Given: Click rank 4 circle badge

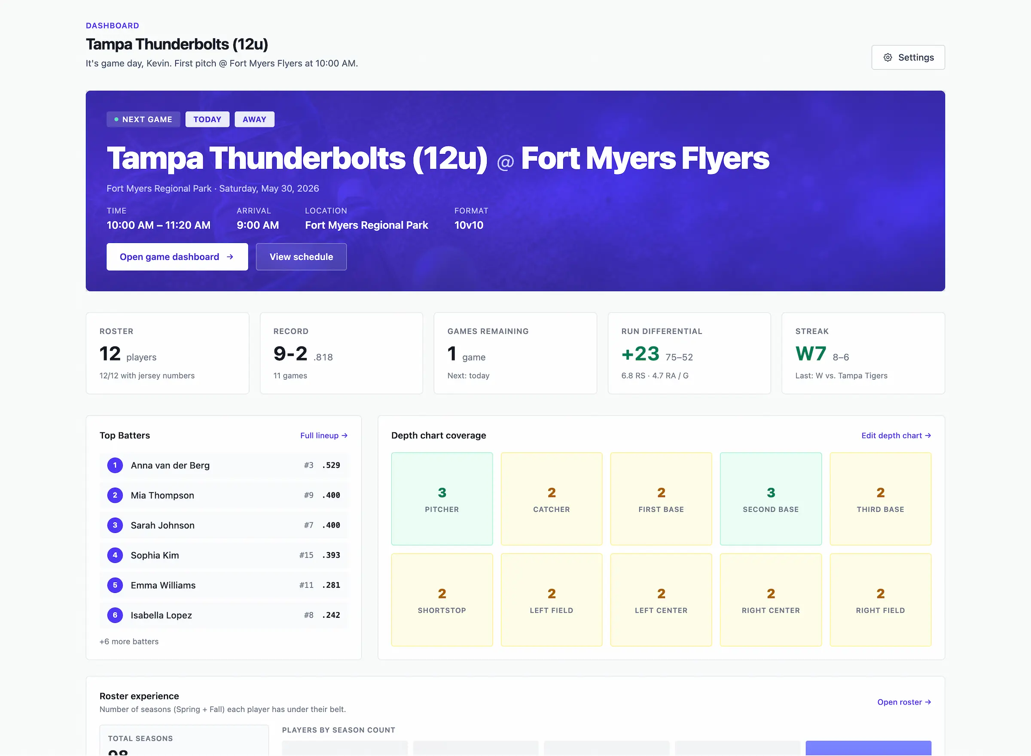Looking at the screenshot, I should point(115,555).
